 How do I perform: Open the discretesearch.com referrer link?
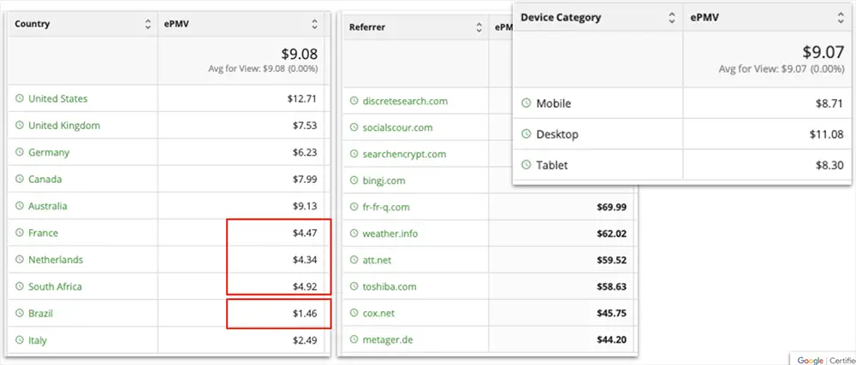[405, 101]
